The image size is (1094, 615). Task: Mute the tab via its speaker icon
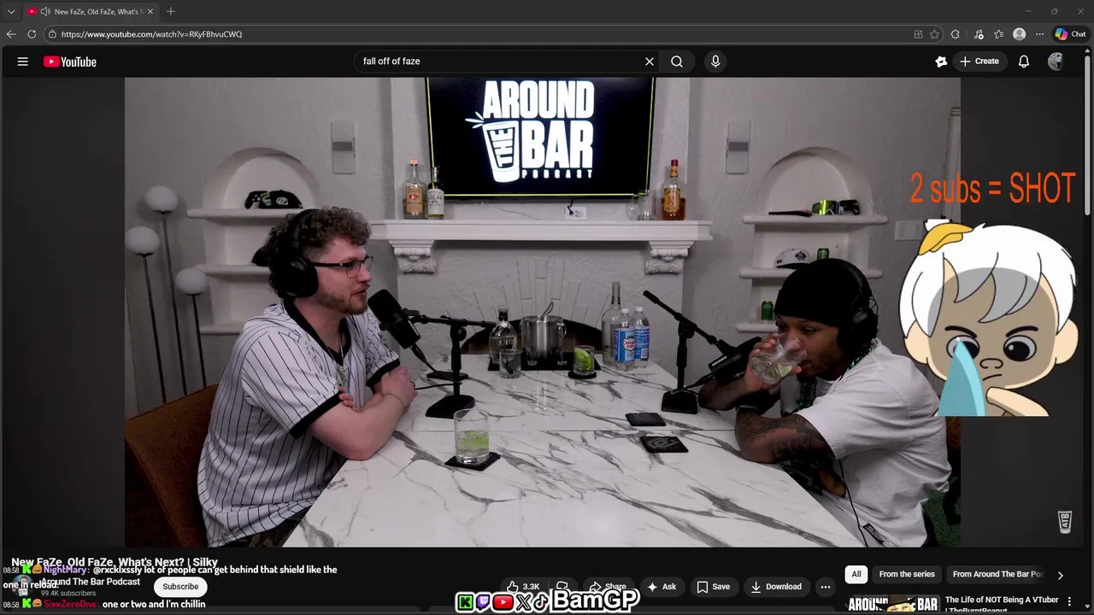point(44,12)
